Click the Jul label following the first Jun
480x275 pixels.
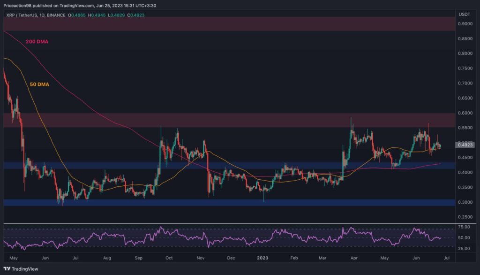[75, 258]
